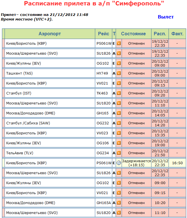Click the Факт. column header
The image size is (187, 218).
(177, 34)
